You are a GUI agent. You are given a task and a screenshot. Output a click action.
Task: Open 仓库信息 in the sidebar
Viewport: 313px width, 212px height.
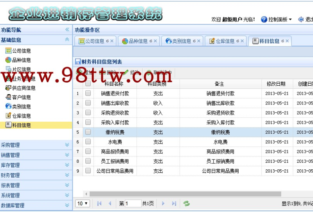coord(18,116)
